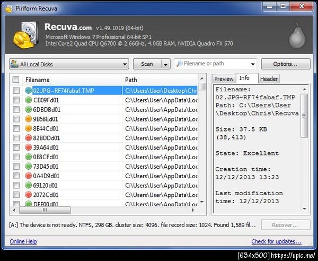The image size is (318, 261).
Task: Click the horizontal scroll-left arrow of file list
Action: [x=14, y=210]
